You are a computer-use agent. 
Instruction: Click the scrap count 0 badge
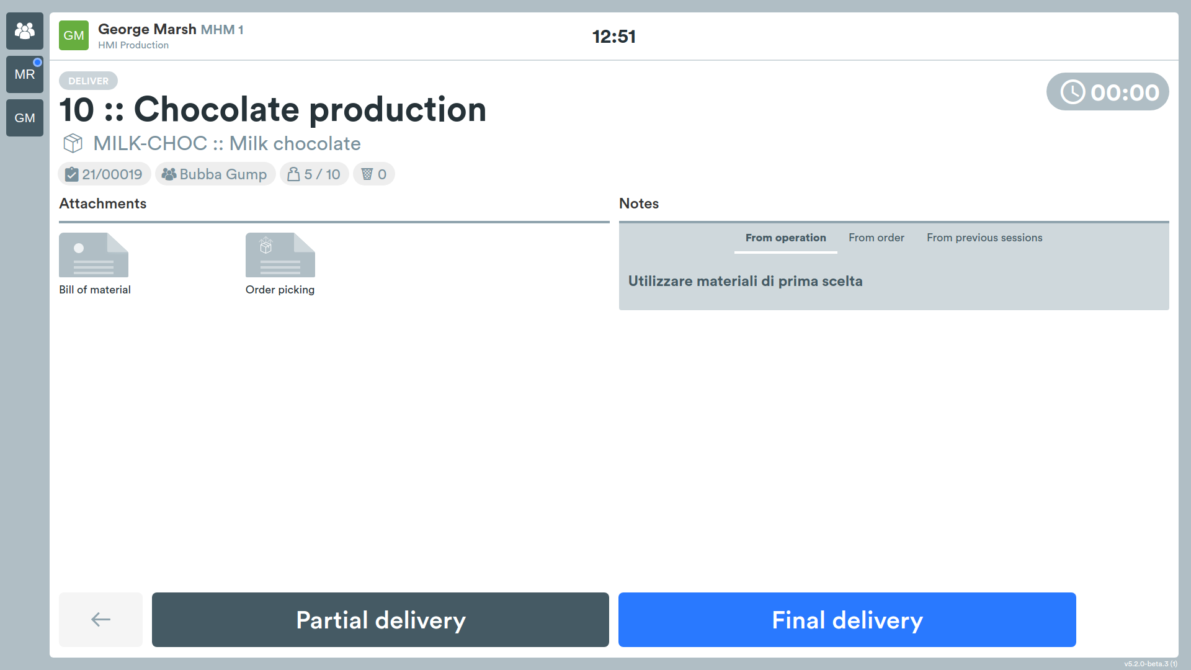pos(373,174)
